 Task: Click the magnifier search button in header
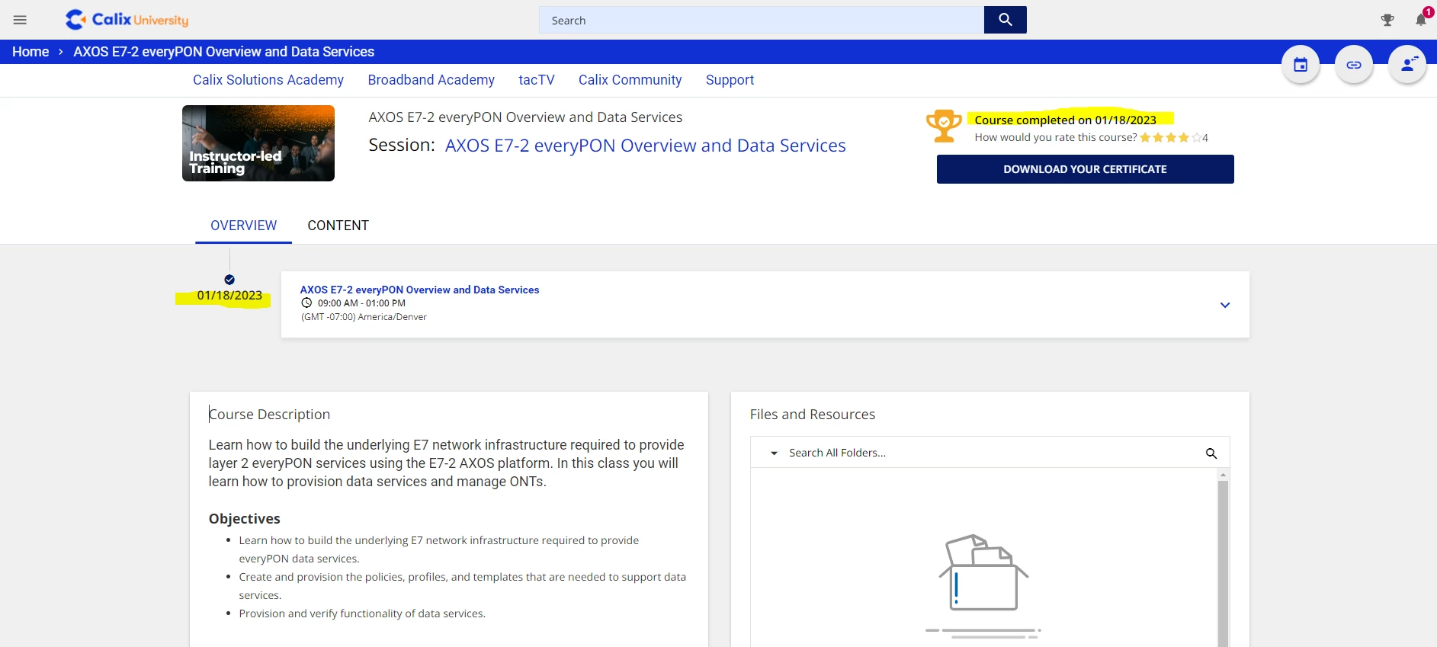pos(1005,20)
